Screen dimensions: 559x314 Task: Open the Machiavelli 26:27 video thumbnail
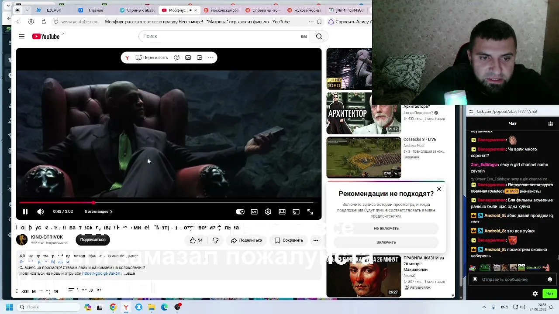click(x=363, y=276)
